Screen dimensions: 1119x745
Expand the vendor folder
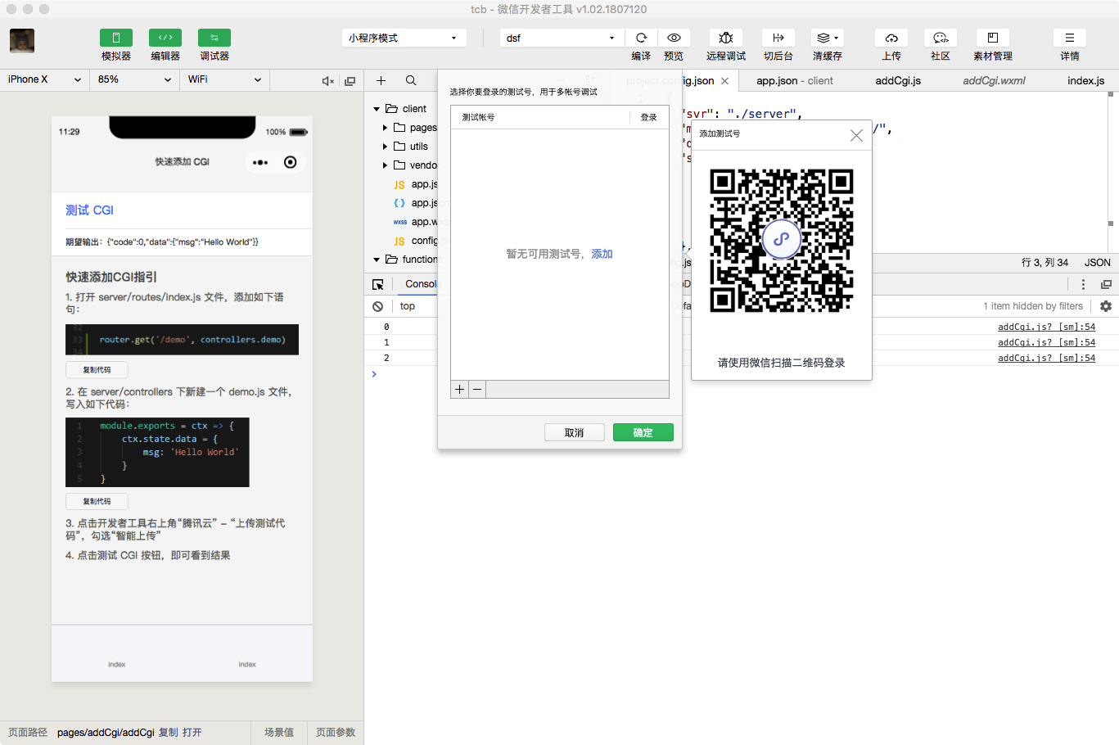385,165
